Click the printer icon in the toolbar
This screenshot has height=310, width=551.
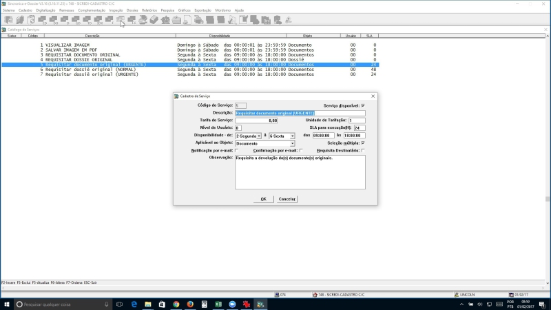199,20
